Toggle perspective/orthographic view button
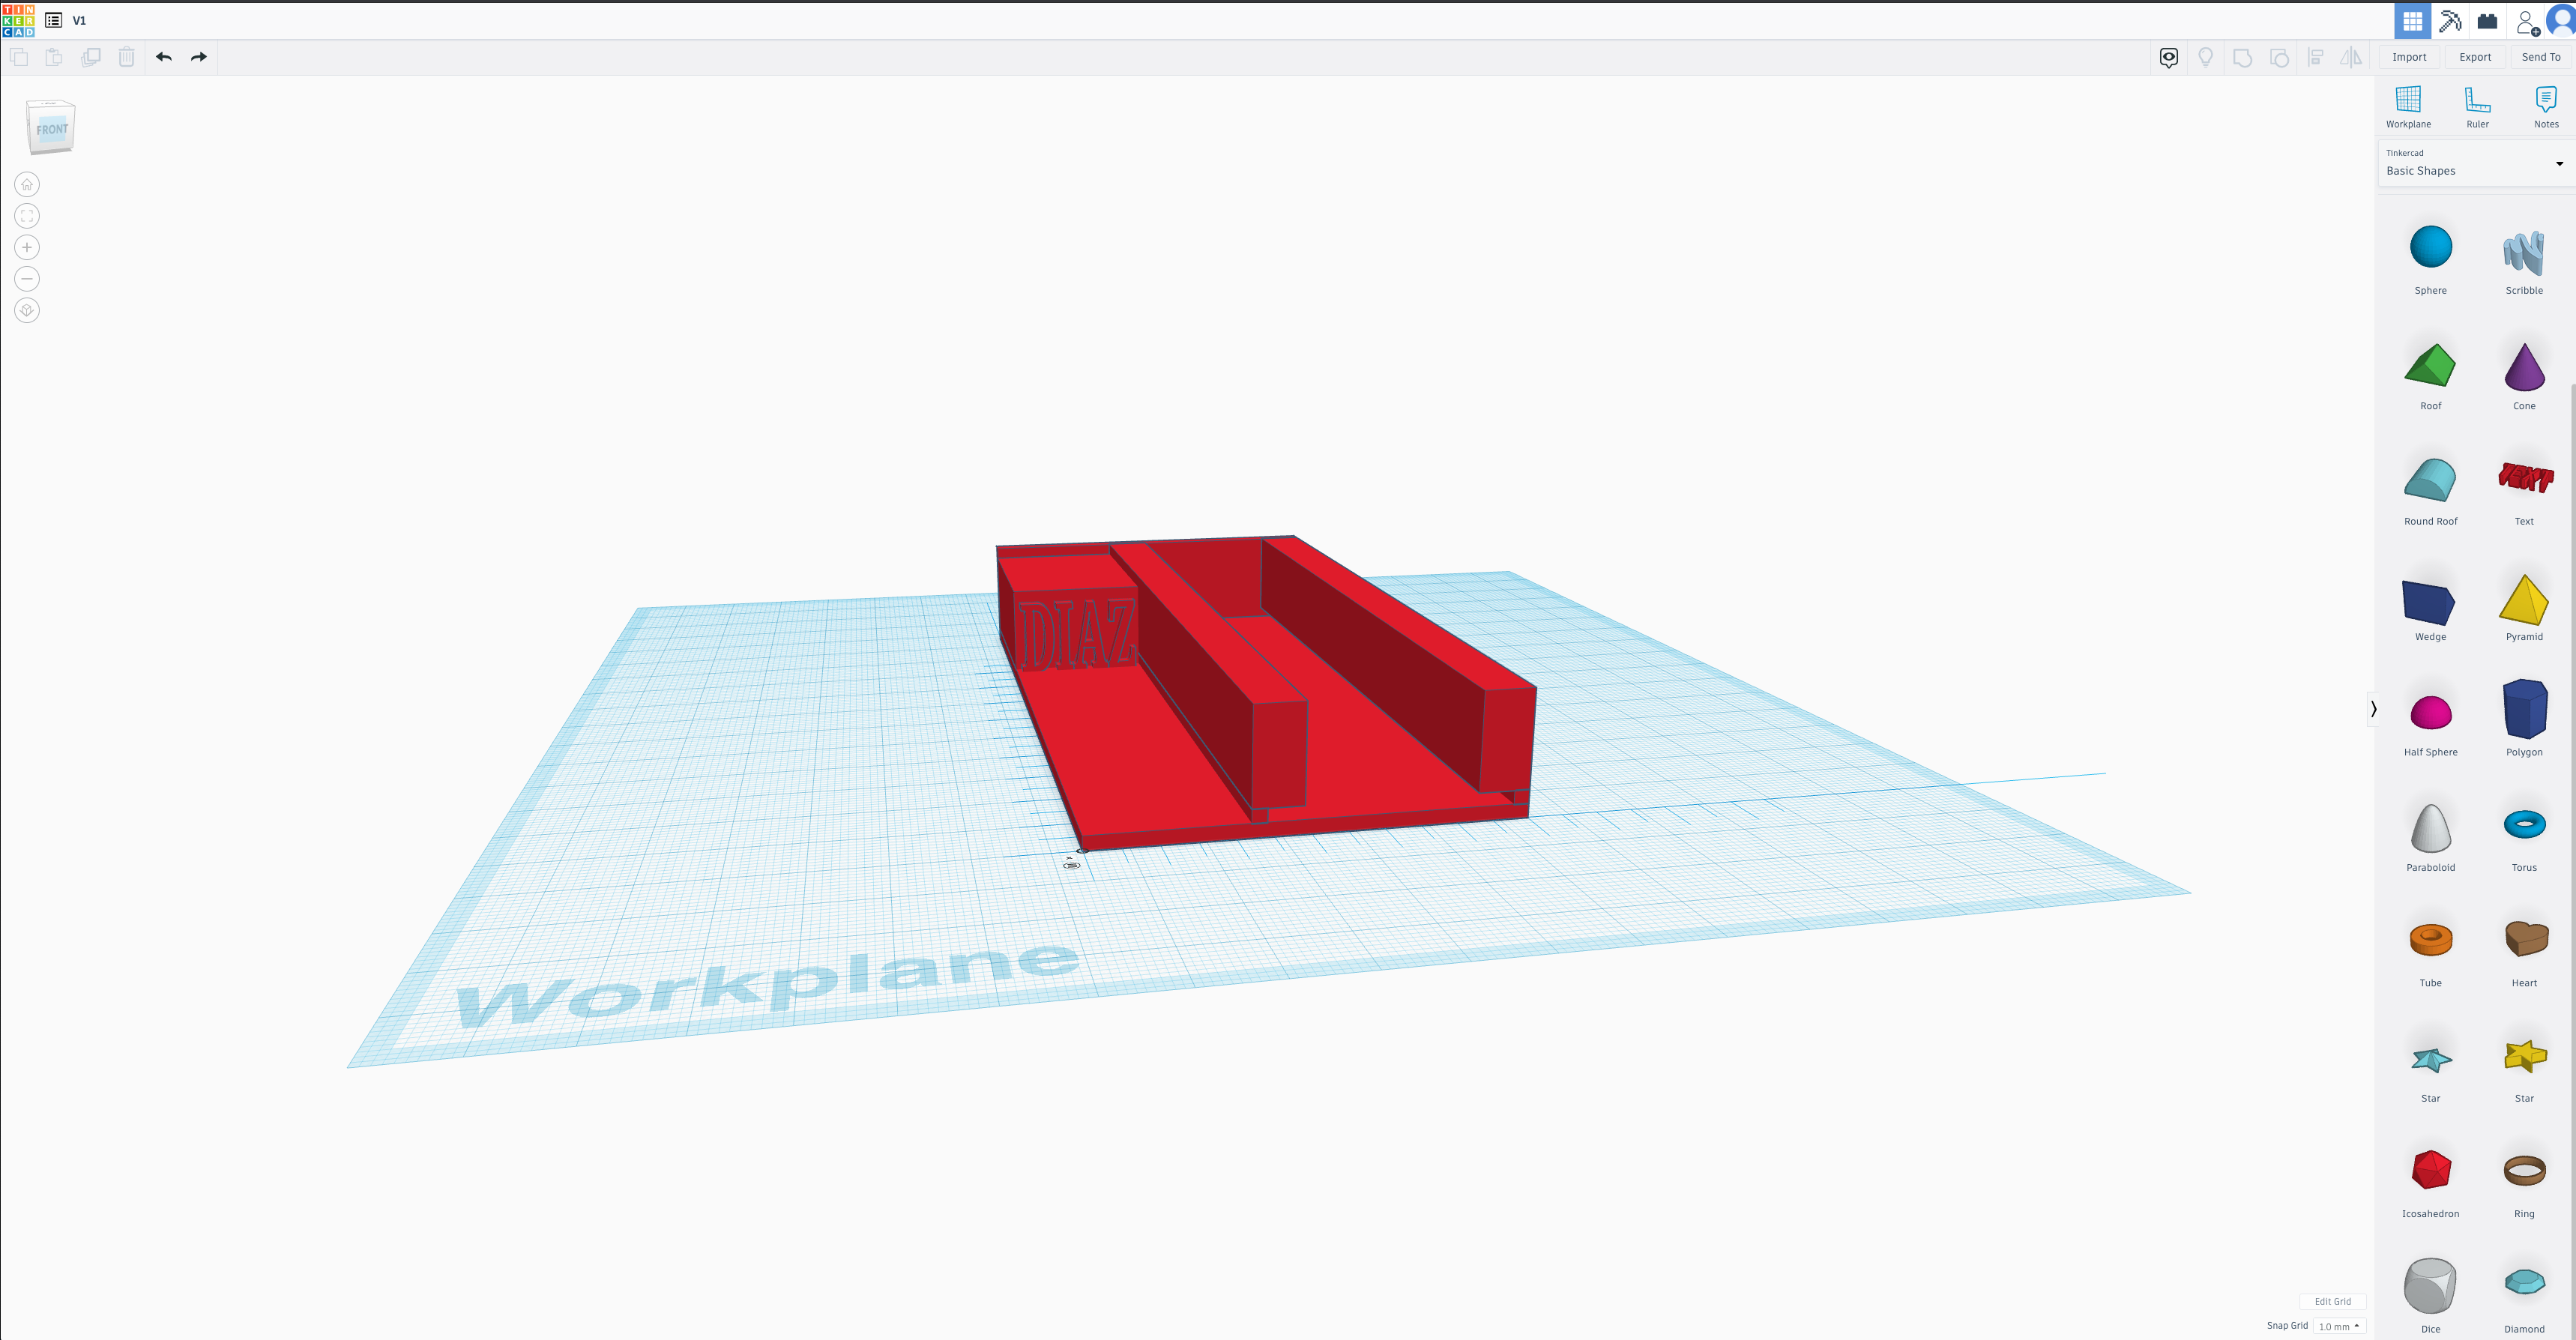Image resolution: width=2576 pixels, height=1340 pixels. tap(27, 310)
